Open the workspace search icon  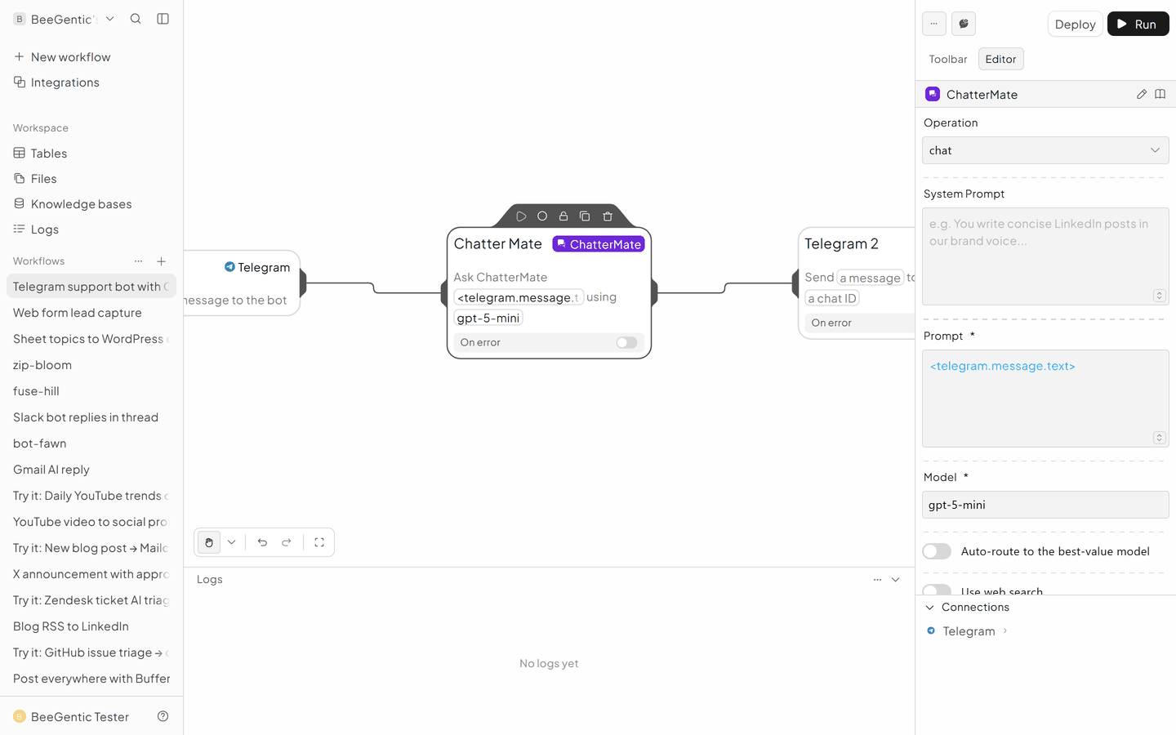136,19
